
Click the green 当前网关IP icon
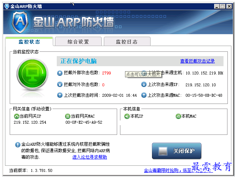click(x=16, y=116)
